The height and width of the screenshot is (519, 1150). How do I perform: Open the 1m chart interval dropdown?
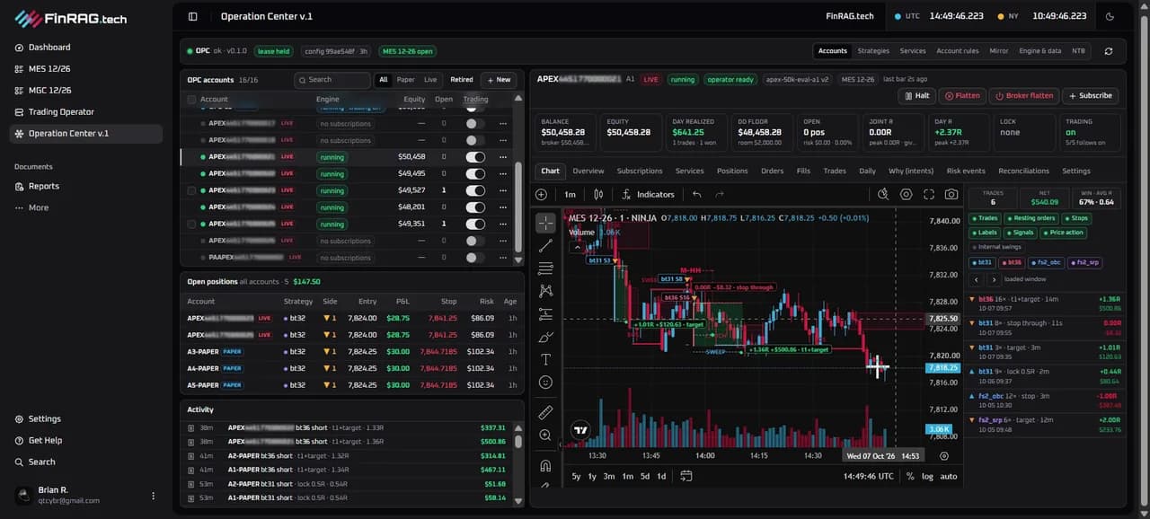click(x=571, y=194)
